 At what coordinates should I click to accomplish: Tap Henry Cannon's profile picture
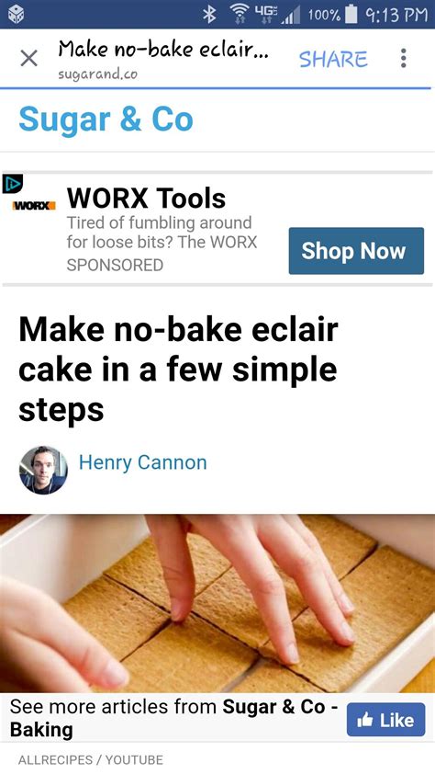tap(43, 470)
